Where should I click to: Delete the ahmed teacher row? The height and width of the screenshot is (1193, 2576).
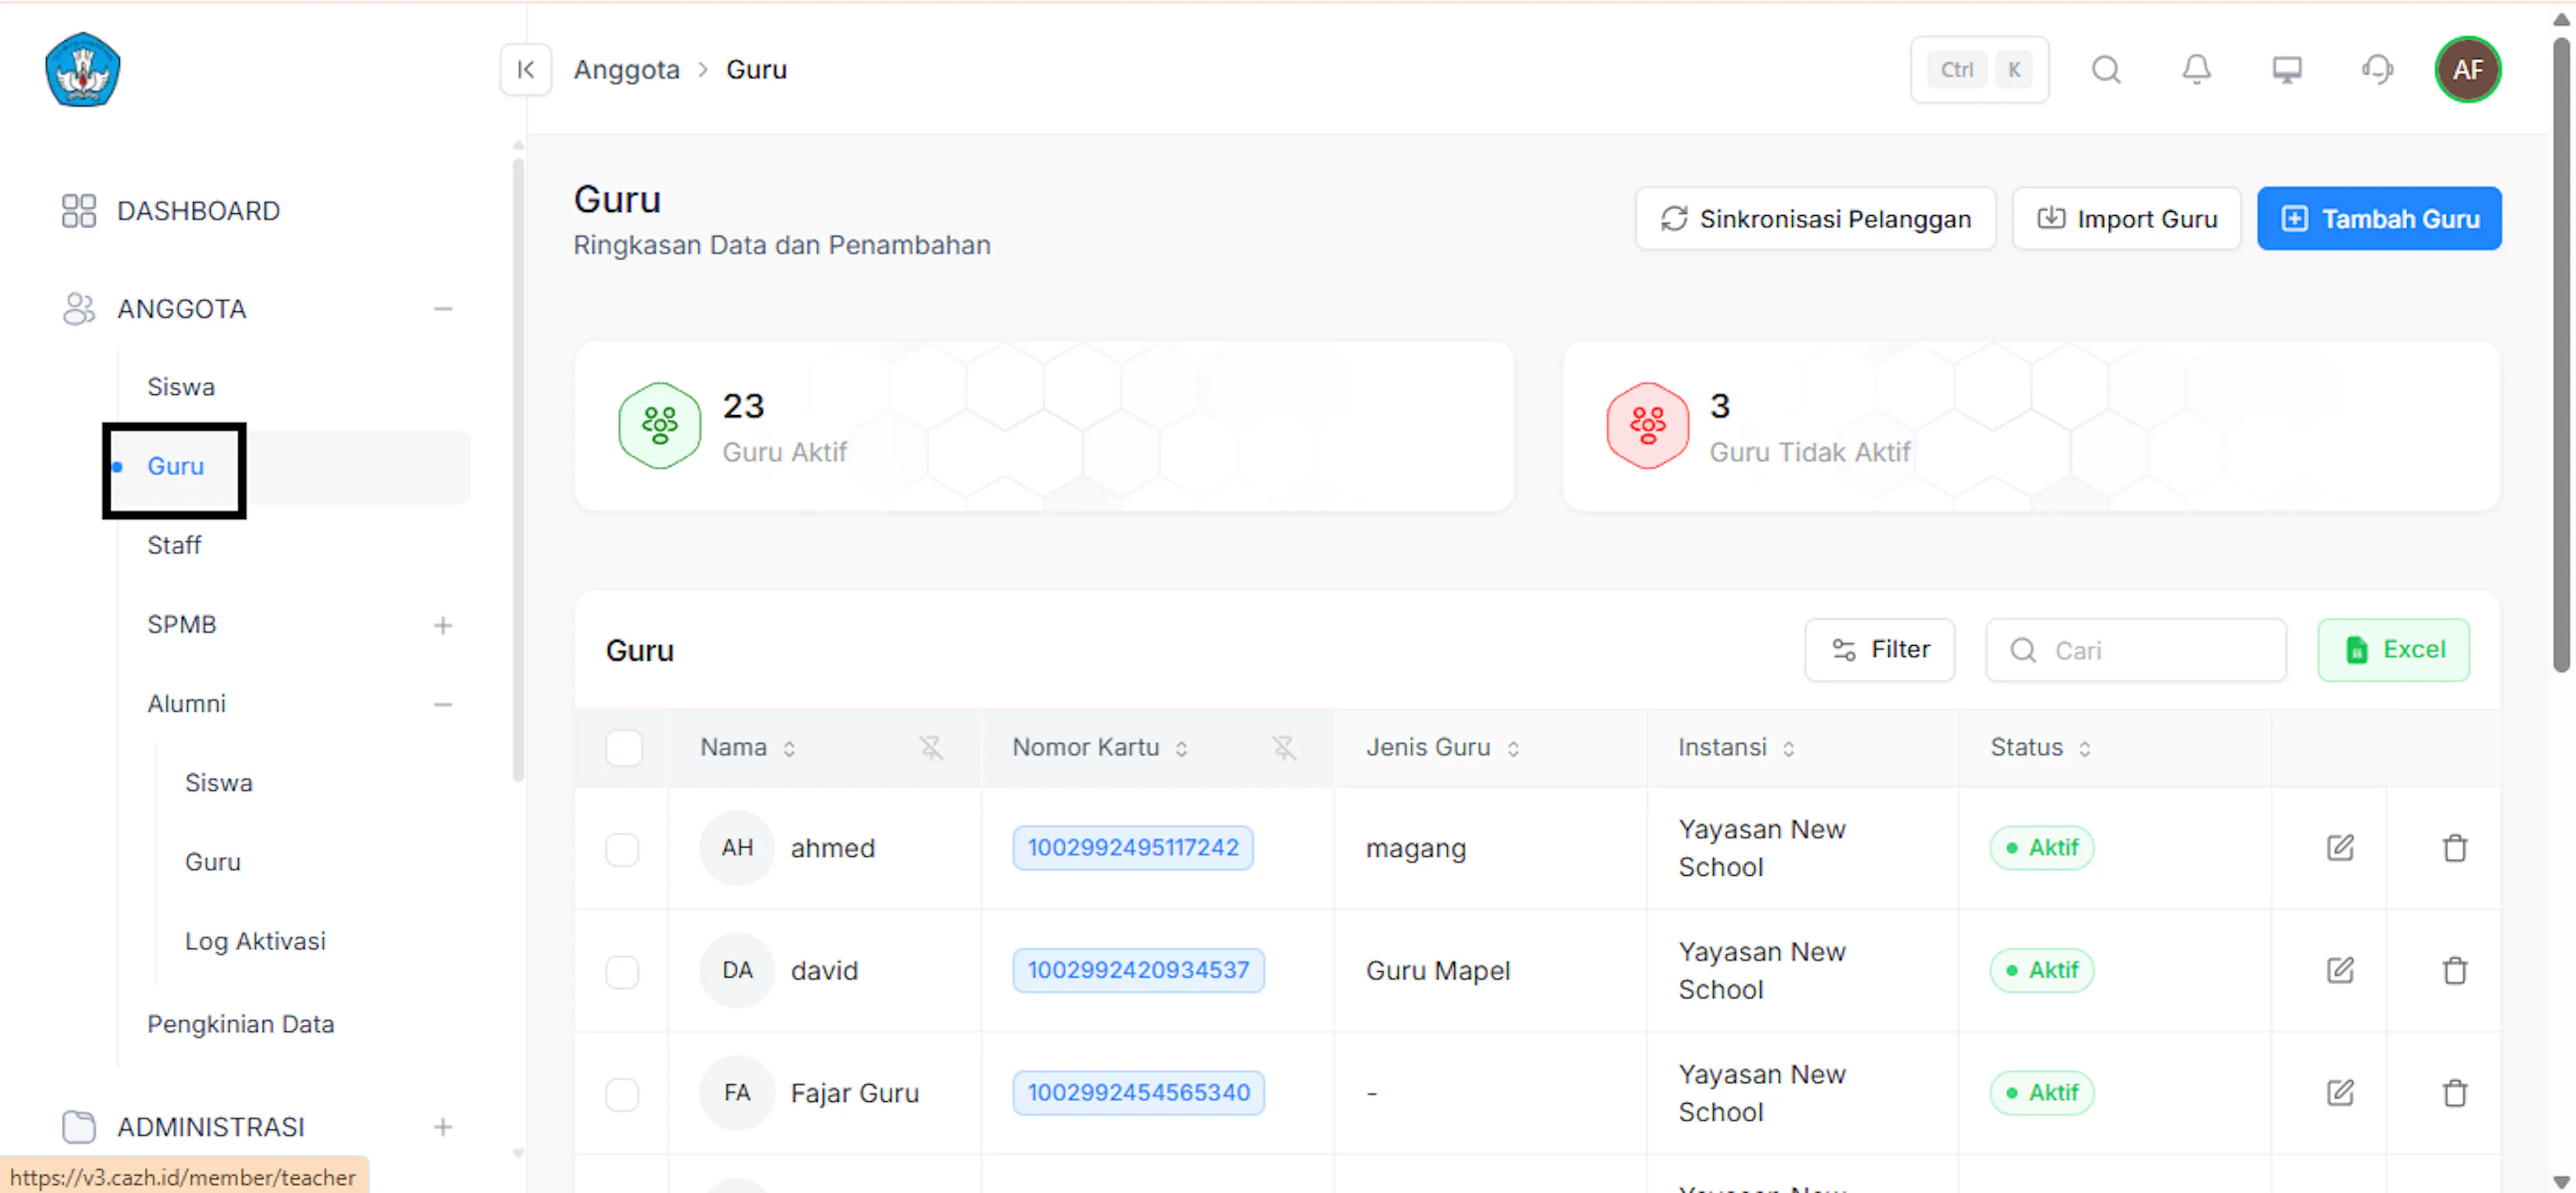pos(2455,848)
